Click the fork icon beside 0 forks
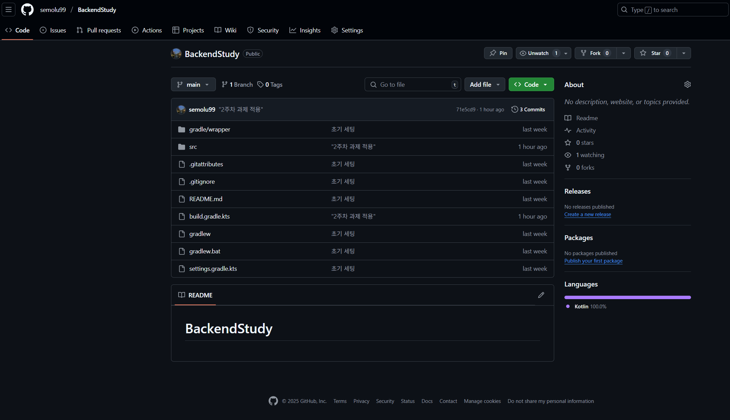730x420 pixels. coord(568,168)
